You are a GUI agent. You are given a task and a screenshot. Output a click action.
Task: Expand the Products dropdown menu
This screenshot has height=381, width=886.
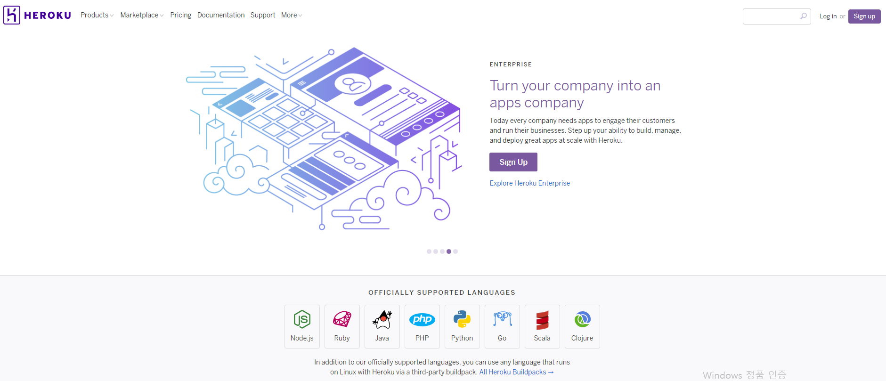pos(97,15)
